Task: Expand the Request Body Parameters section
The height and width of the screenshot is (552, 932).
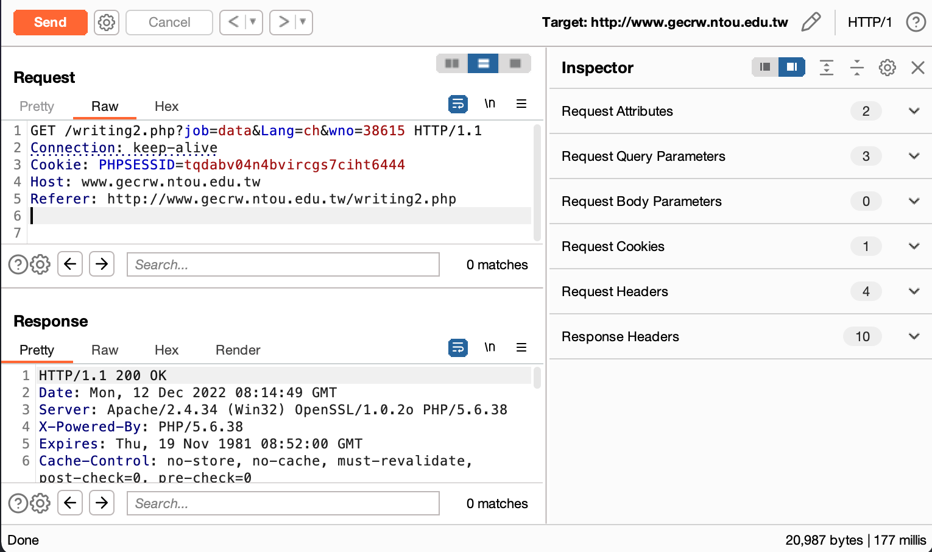Action: pos(741,202)
